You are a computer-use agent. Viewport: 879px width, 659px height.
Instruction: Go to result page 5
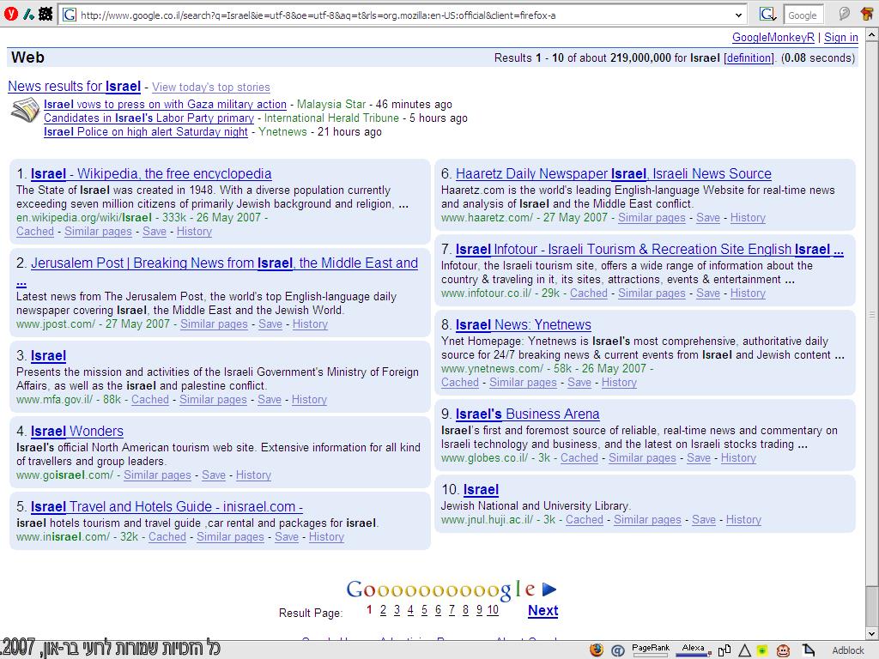point(424,610)
